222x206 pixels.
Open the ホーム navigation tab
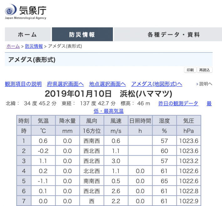(x=28, y=35)
